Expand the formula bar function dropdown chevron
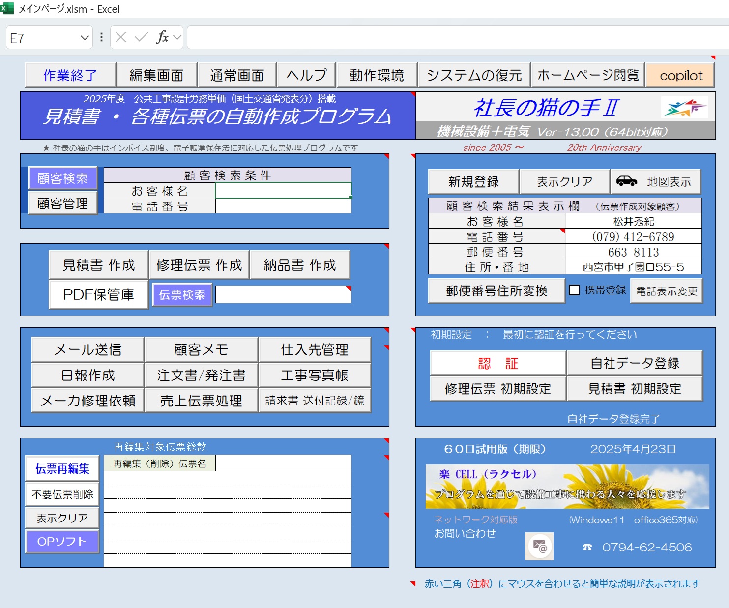Viewport: 729px width, 608px height. 177,37
